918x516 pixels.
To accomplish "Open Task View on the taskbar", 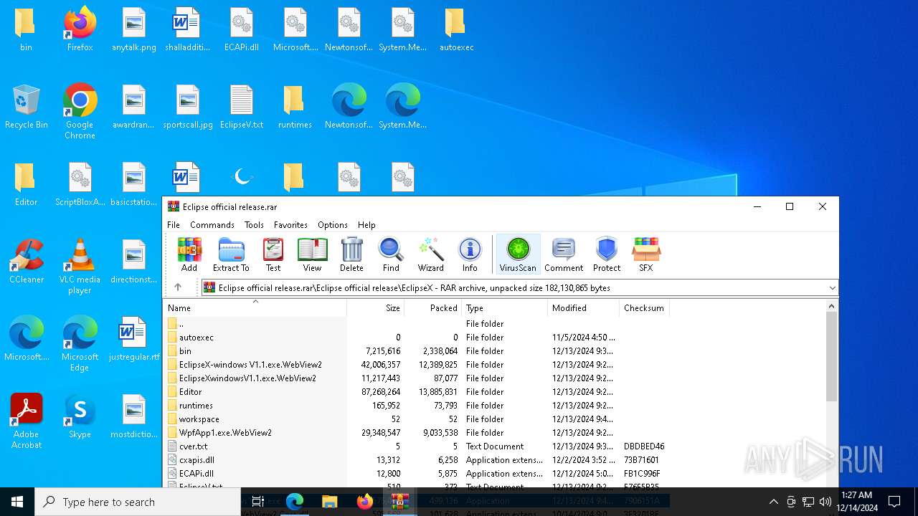I will click(x=258, y=502).
